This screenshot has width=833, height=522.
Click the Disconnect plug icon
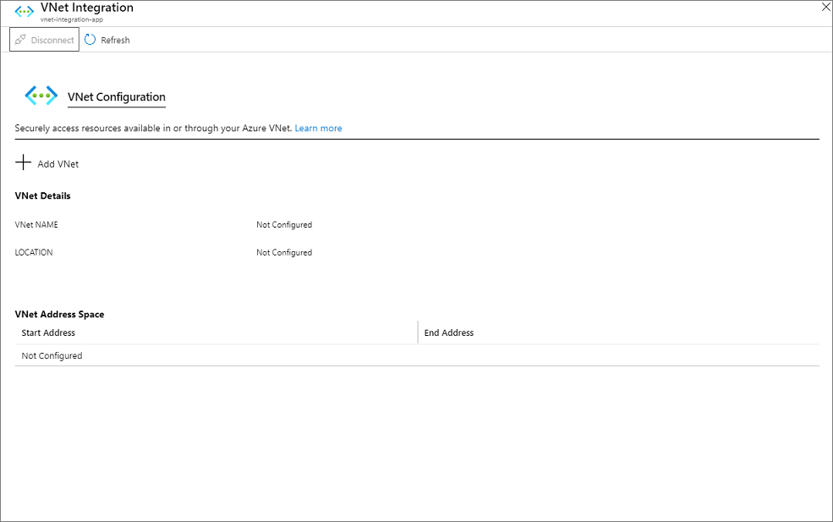pos(20,40)
